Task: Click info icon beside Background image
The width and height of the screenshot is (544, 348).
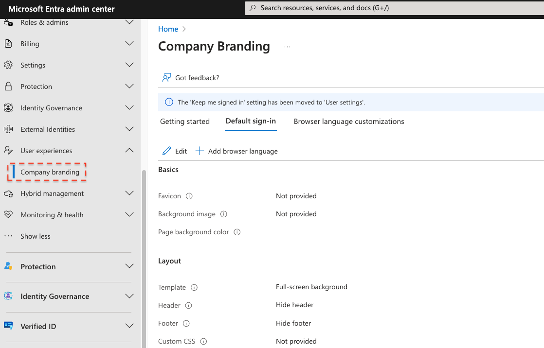Action: (x=224, y=214)
